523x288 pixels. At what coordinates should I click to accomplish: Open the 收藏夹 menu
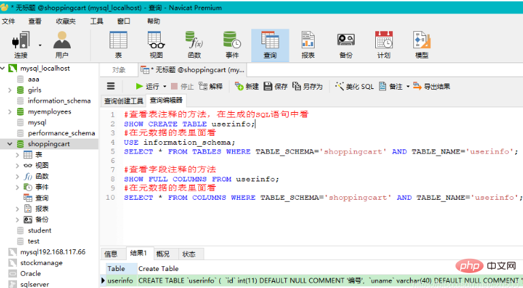[65, 21]
